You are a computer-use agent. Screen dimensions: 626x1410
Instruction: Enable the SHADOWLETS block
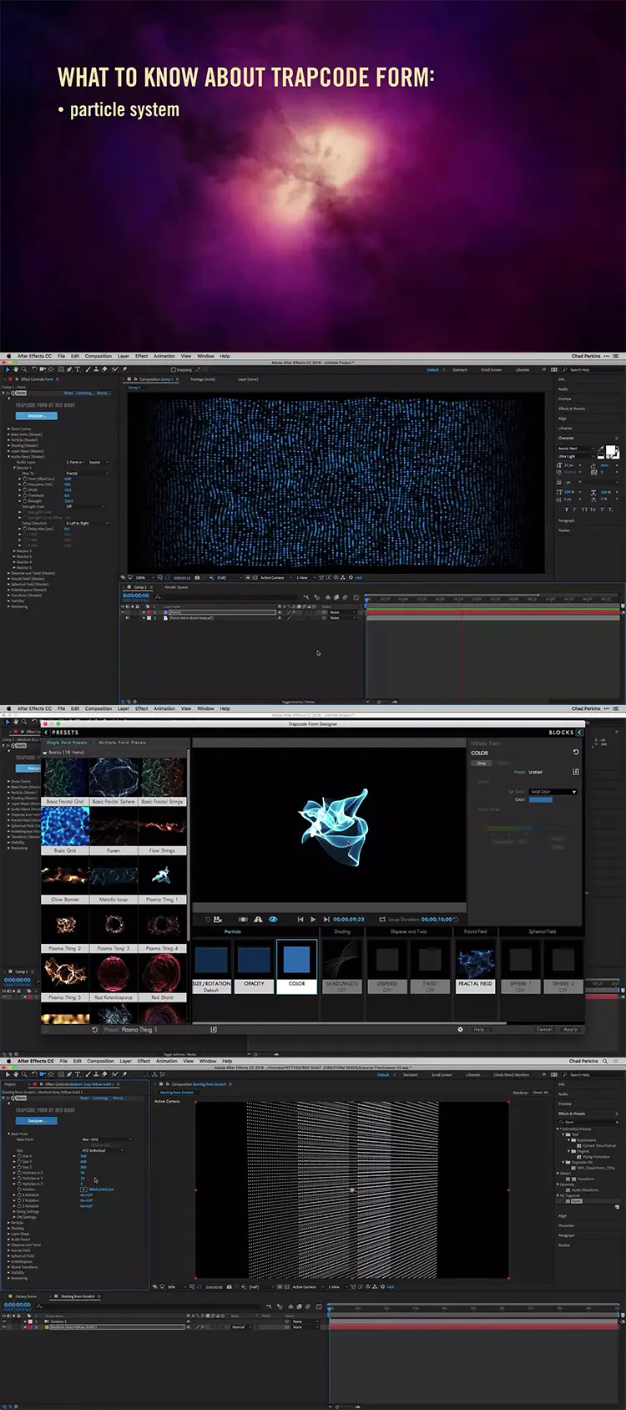pos(341,966)
